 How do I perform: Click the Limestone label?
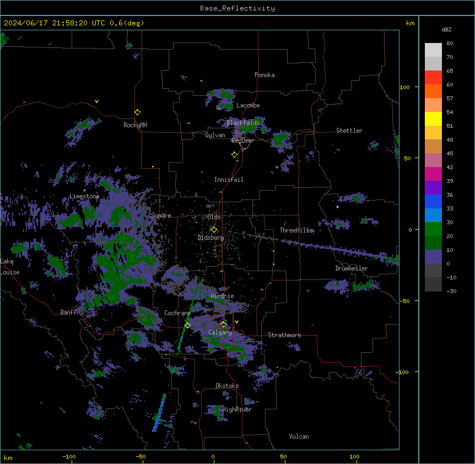click(x=84, y=196)
